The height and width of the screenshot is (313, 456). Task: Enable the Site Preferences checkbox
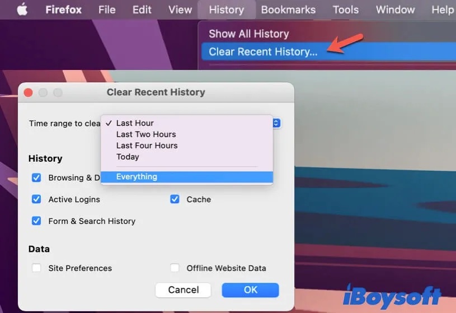click(36, 268)
